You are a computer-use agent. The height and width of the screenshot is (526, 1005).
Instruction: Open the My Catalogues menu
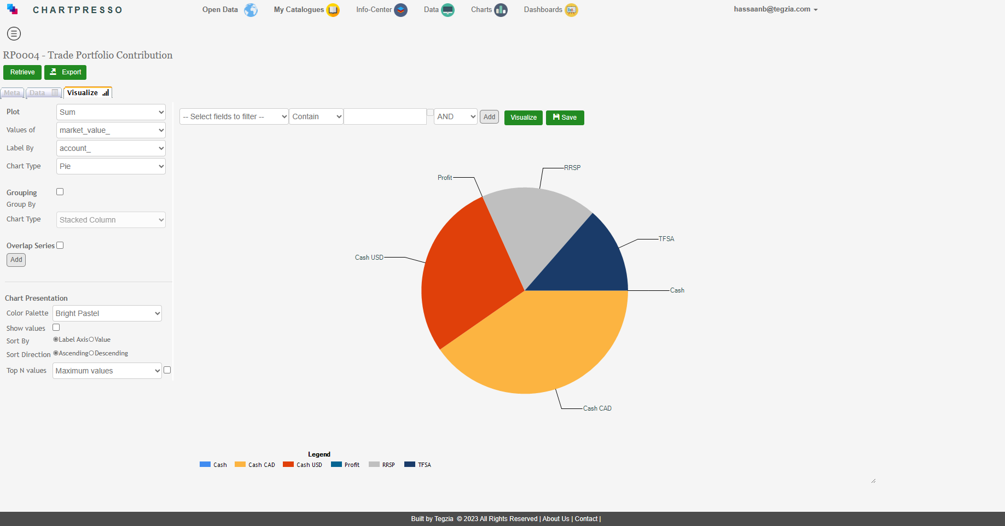[299, 10]
